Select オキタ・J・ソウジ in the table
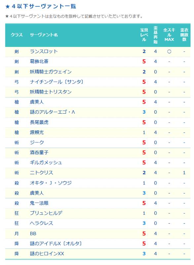Viewport: 194px width, 265px height. click(51, 183)
